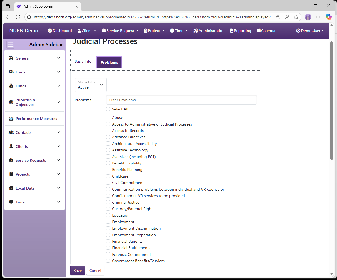Image resolution: width=337 pixels, height=280 pixels.
Task: Click the Time clock icon in sidebar
Action: (11, 202)
